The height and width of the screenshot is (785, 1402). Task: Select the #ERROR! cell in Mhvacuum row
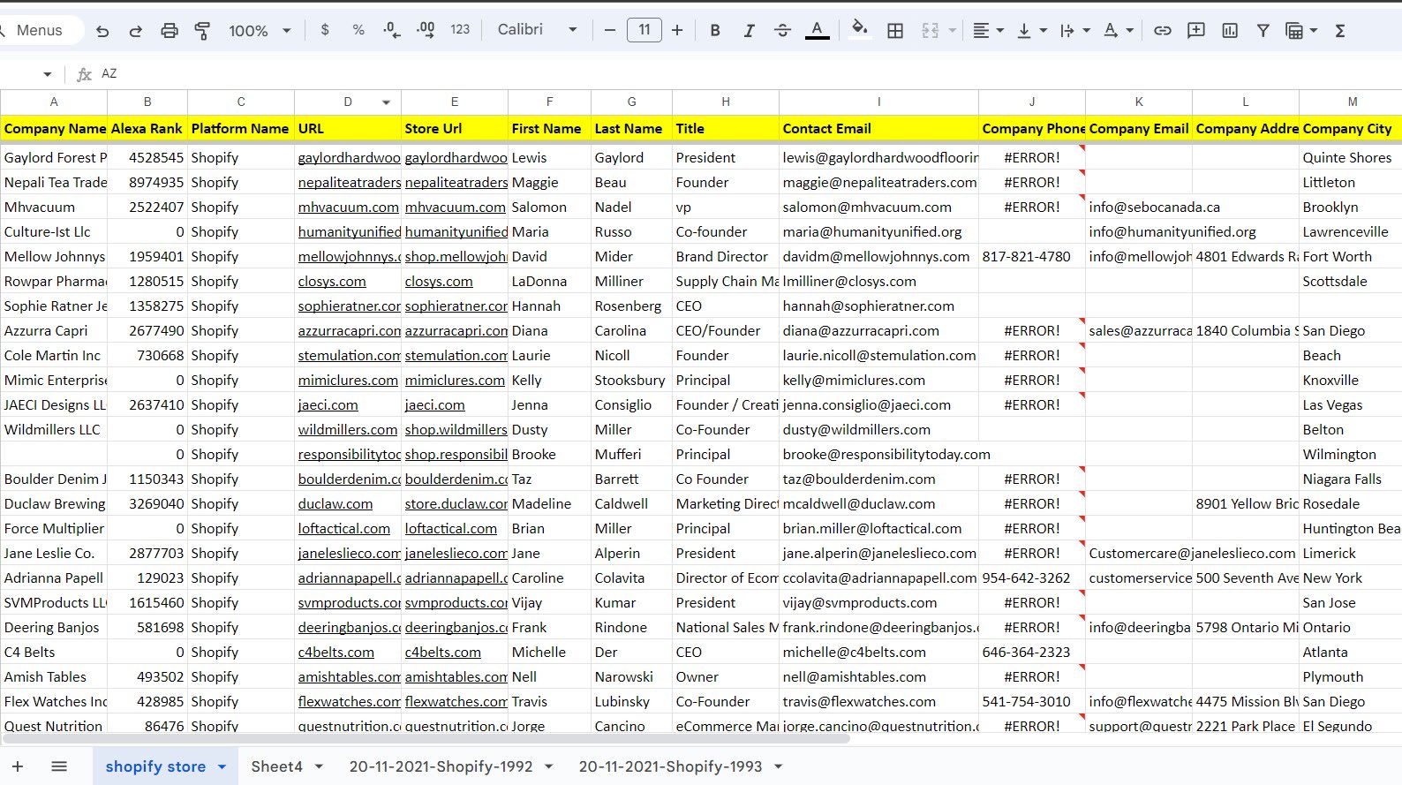pyautogui.click(x=1032, y=207)
